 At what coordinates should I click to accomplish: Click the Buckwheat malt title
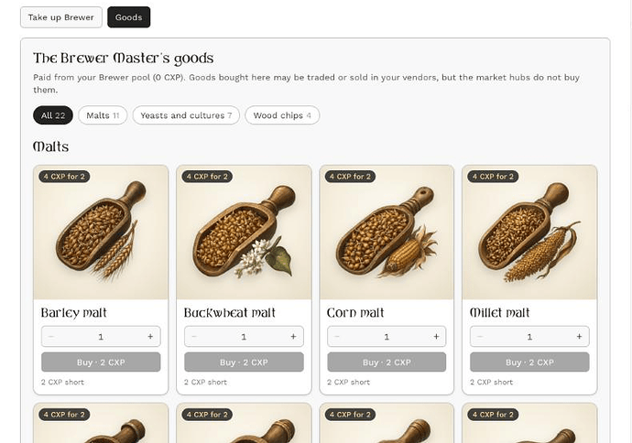pos(230,313)
